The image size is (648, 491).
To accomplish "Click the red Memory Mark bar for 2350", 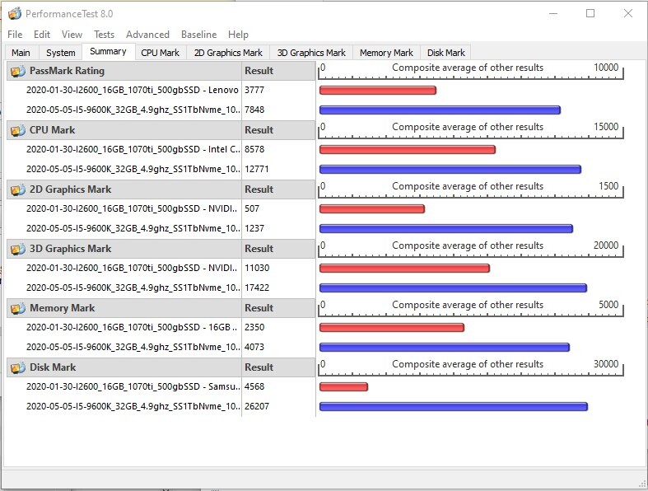I will coord(392,328).
